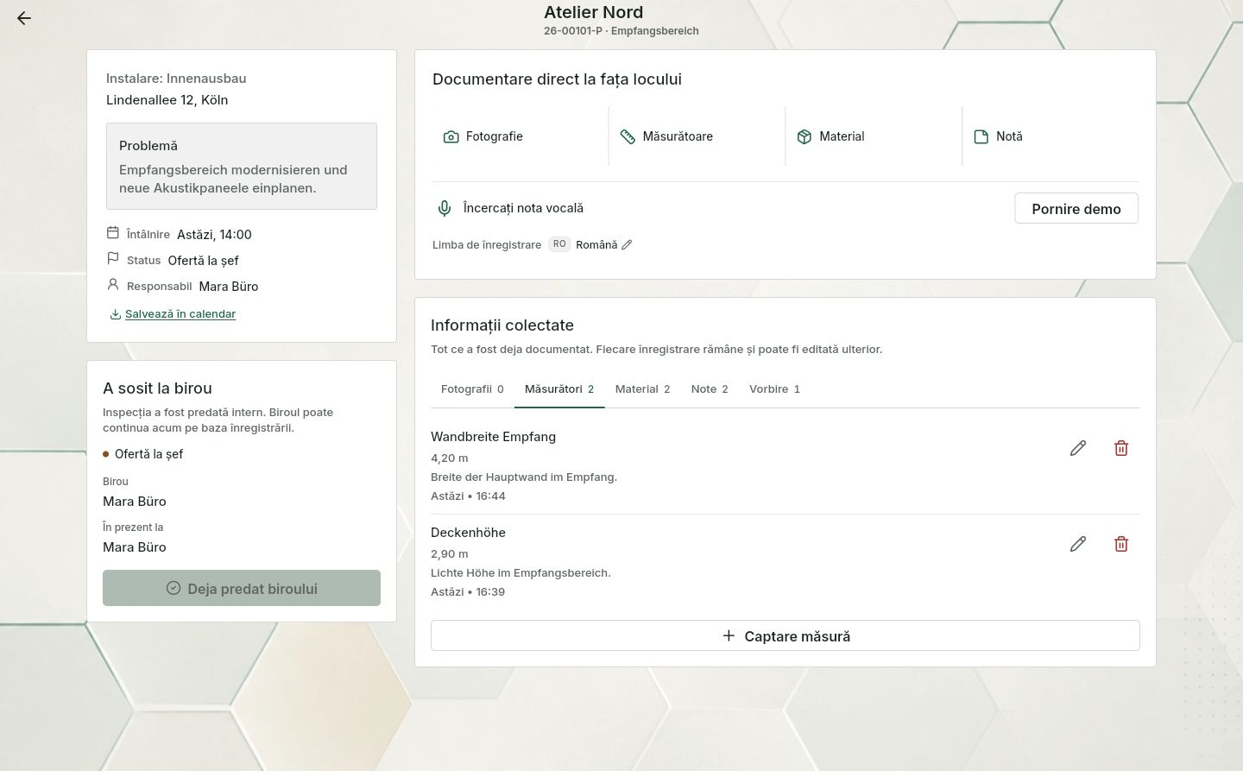Click the Informații colectate heading

click(502, 325)
